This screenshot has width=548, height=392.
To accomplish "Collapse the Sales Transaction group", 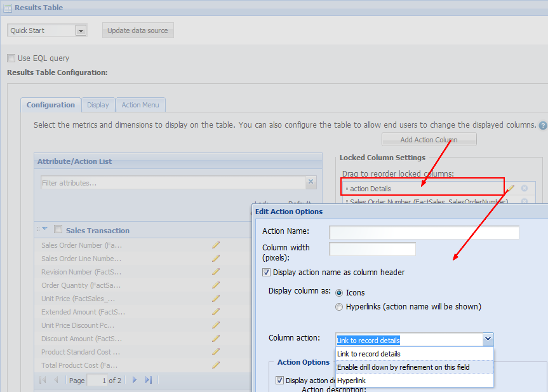I will pos(44,230).
